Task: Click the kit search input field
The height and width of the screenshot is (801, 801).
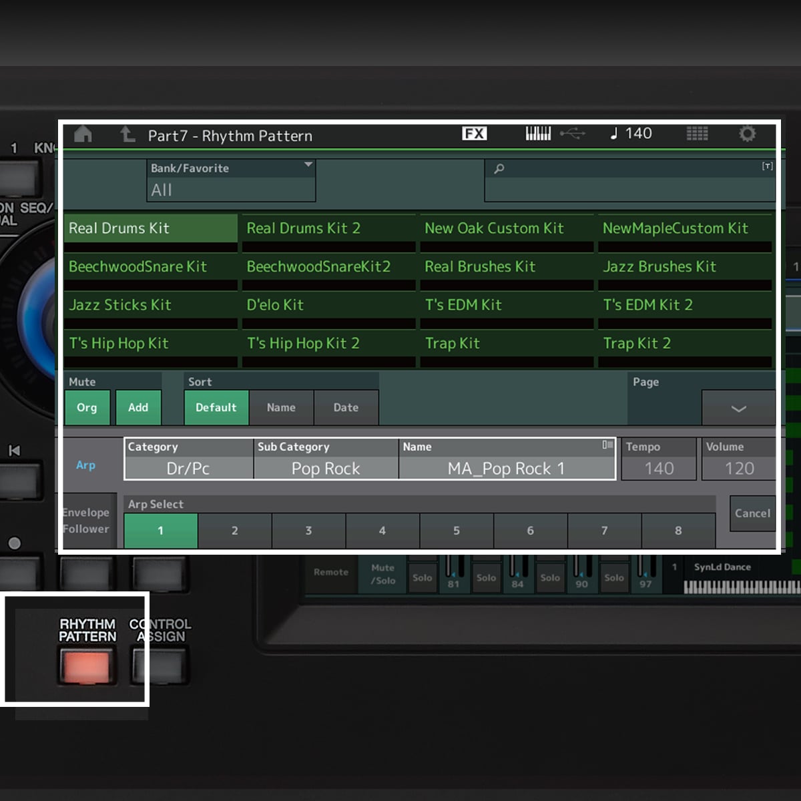Action: coord(631,180)
